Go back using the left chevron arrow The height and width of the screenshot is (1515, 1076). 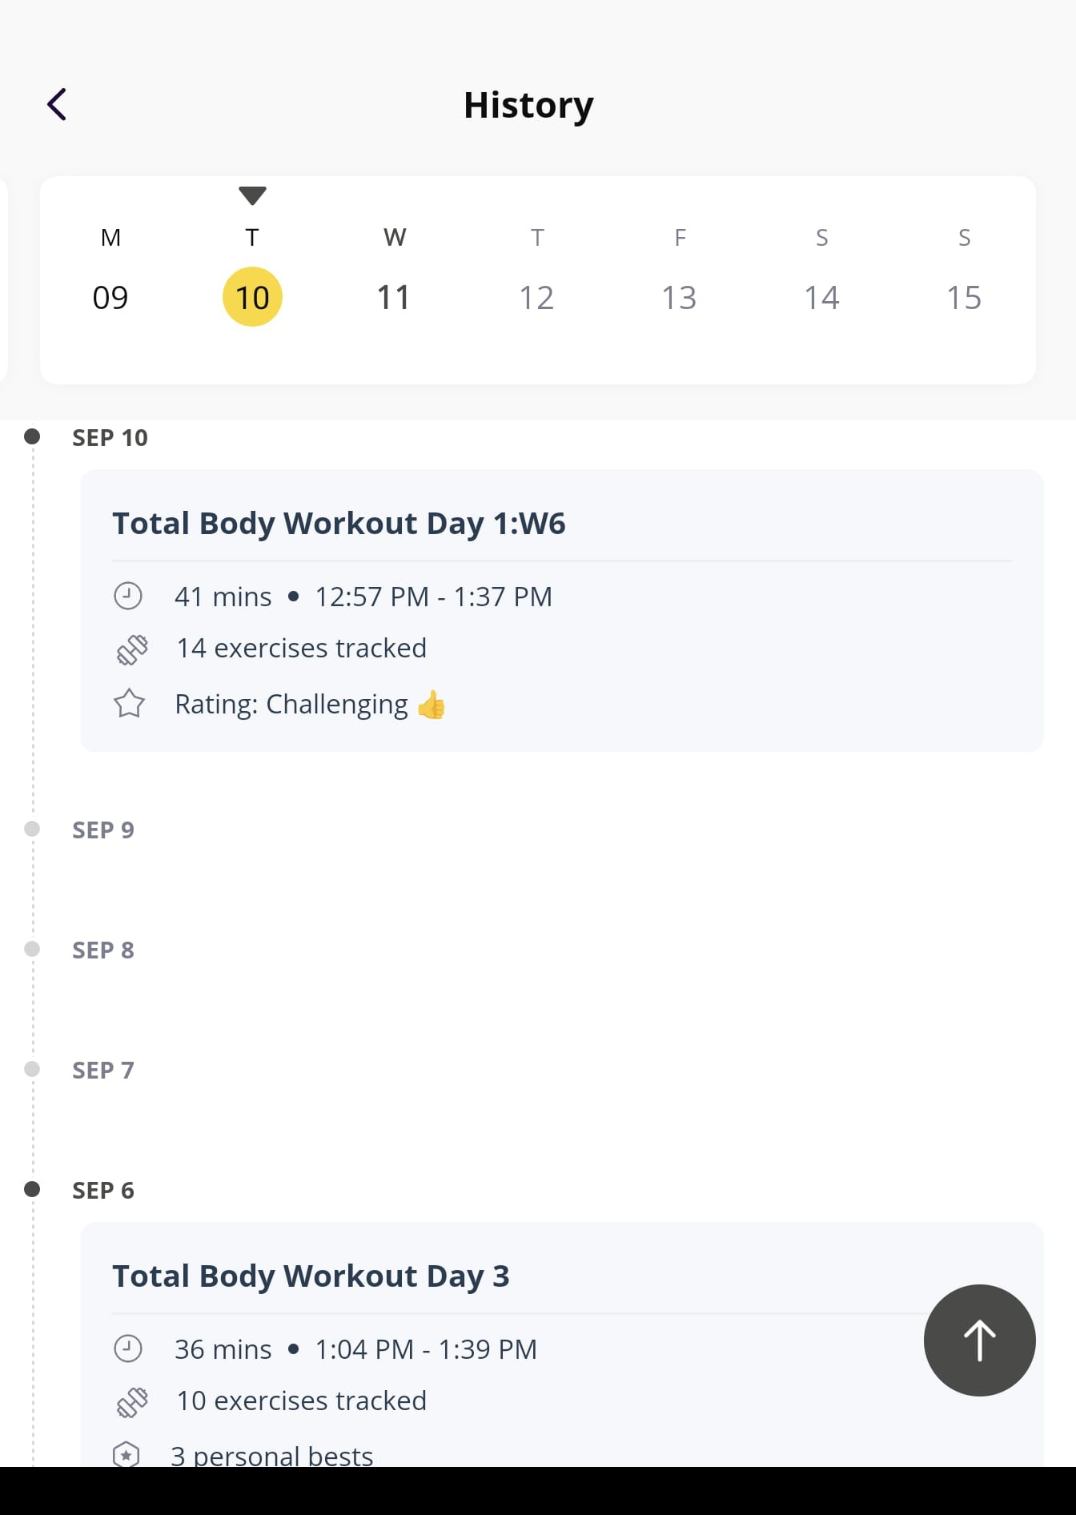(57, 104)
